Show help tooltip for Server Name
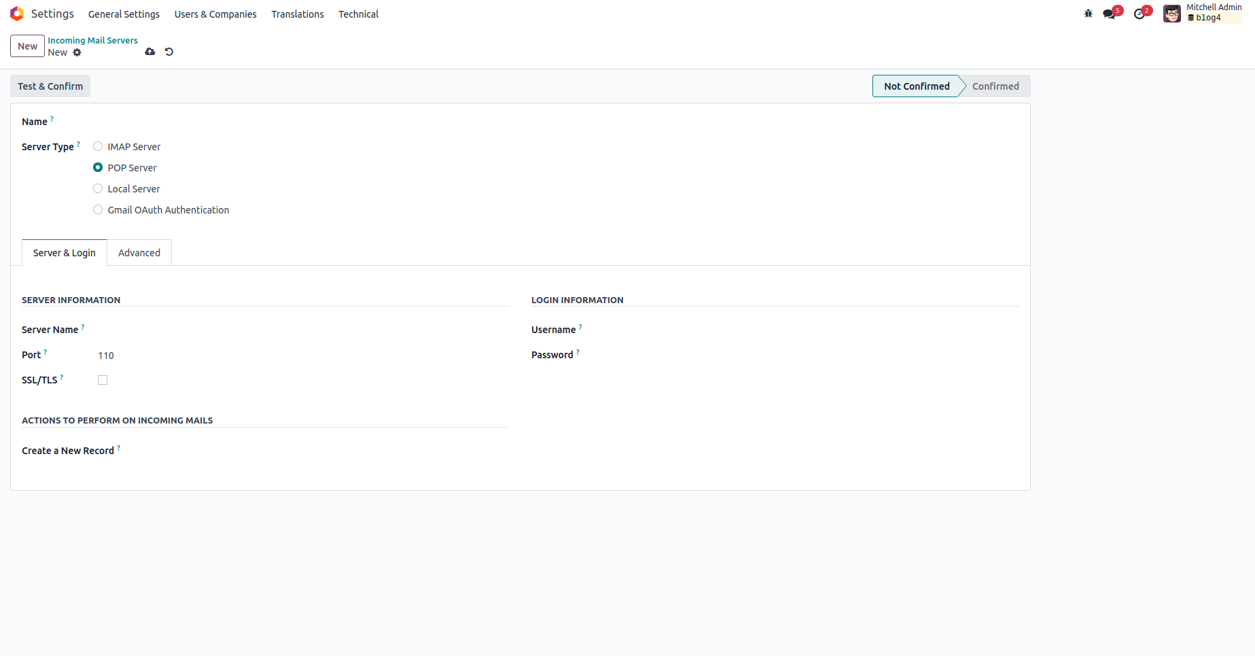Image resolution: width=1255 pixels, height=656 pixels. pos(83,327)
